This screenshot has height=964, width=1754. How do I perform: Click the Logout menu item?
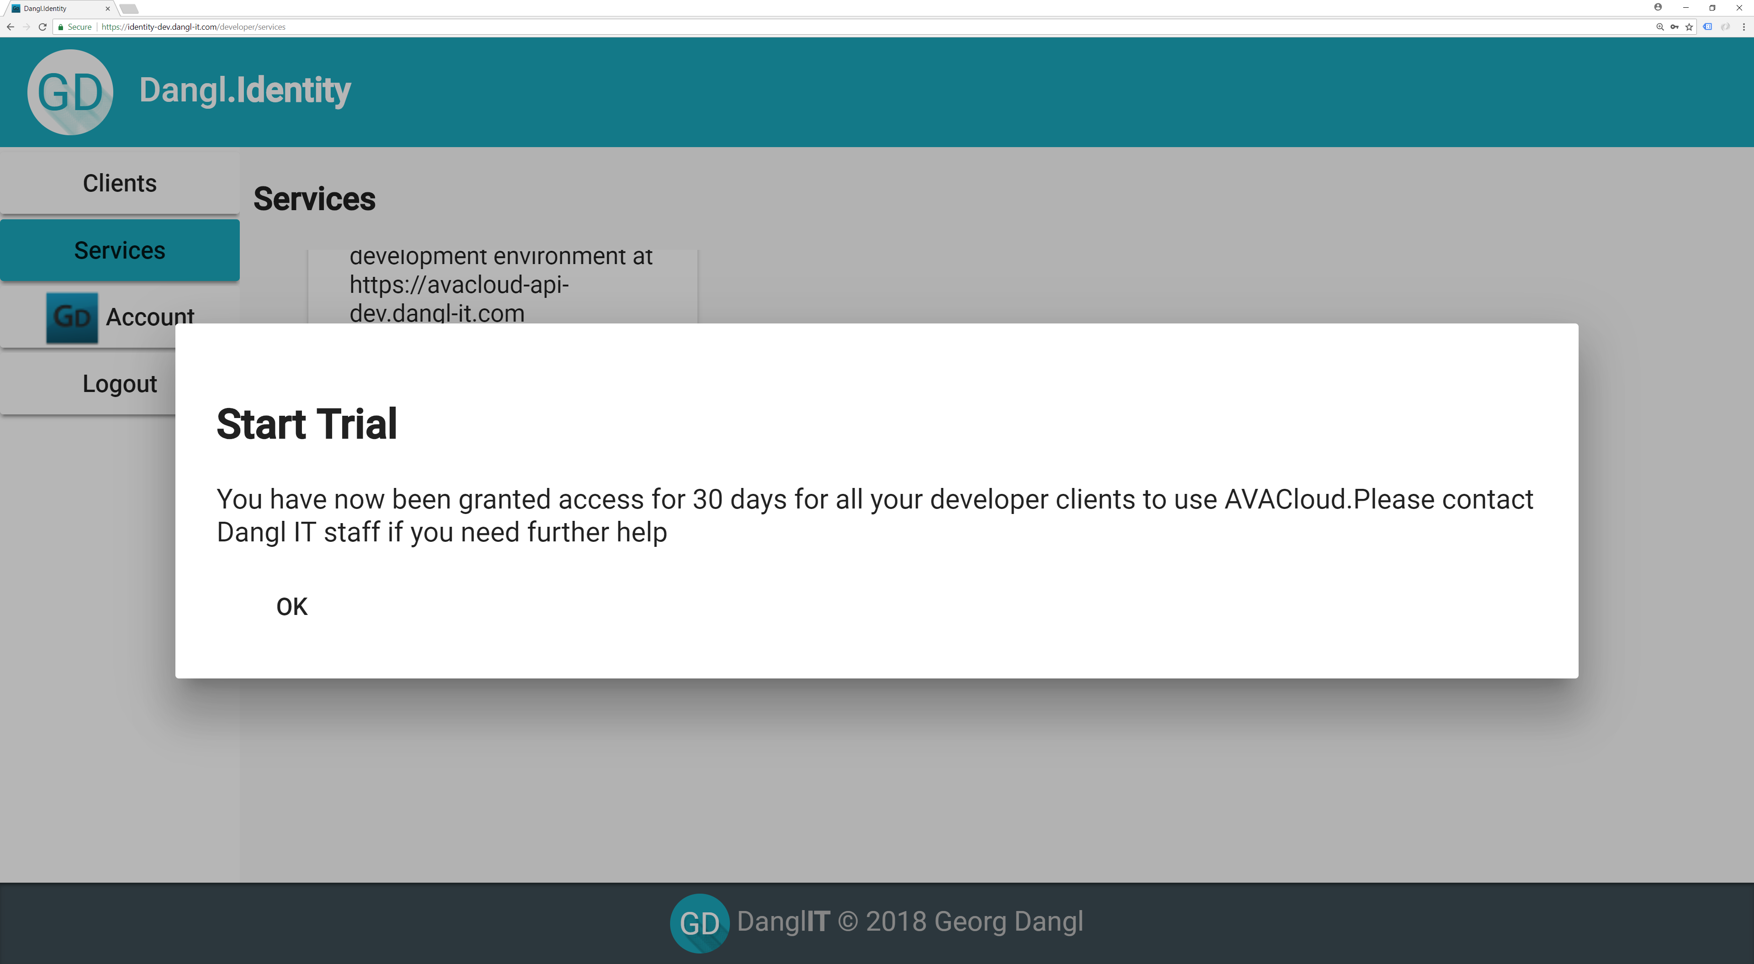tap(119, 382)
